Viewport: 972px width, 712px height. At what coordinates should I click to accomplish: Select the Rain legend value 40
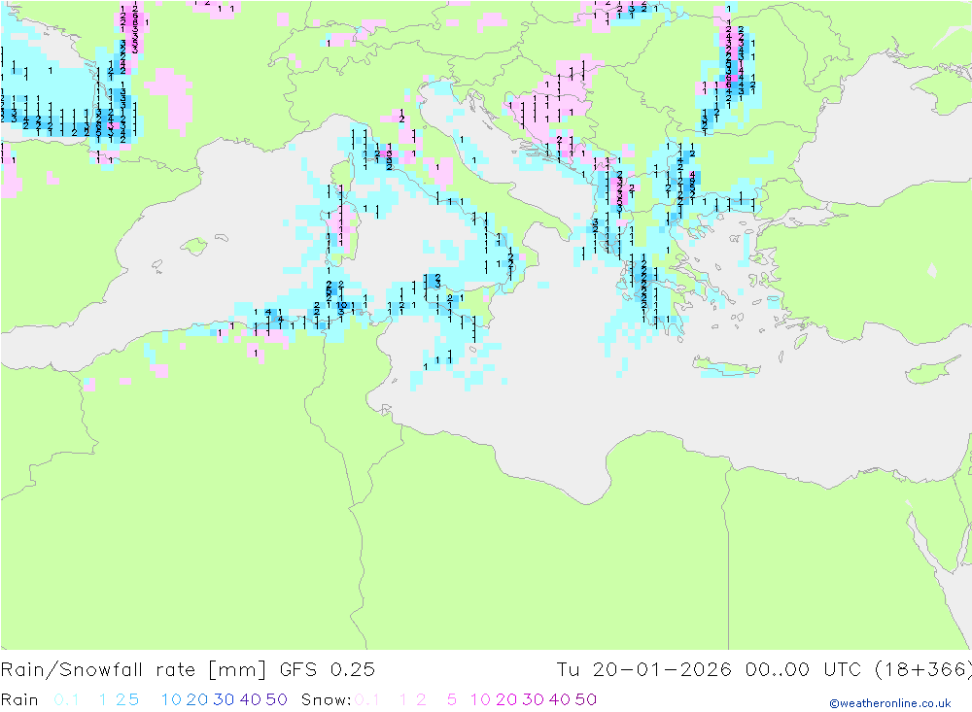251,699
